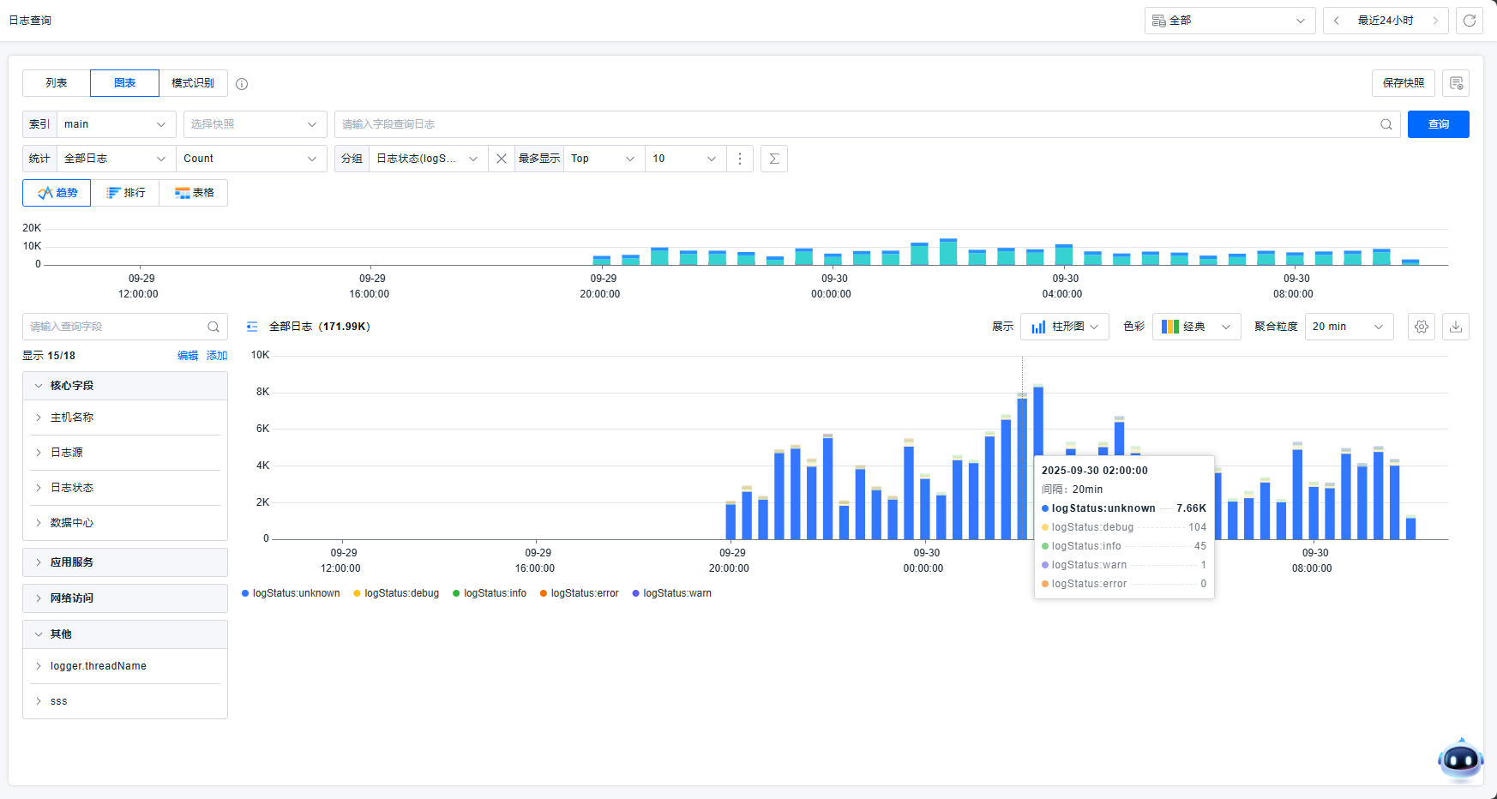Open the main index dropdown
Viewport: 1497px width, 799px height.
tap(115, 124)
